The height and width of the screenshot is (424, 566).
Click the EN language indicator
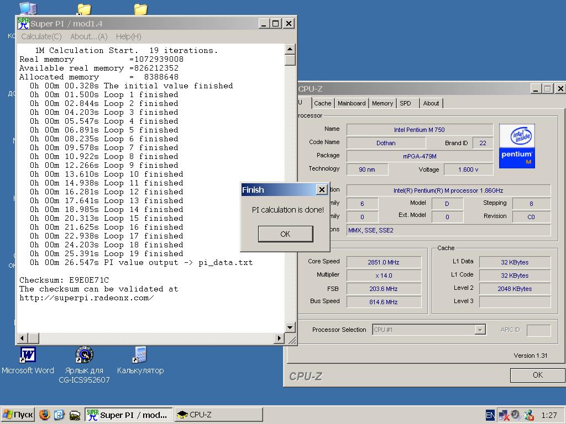(x=490, y=415)
